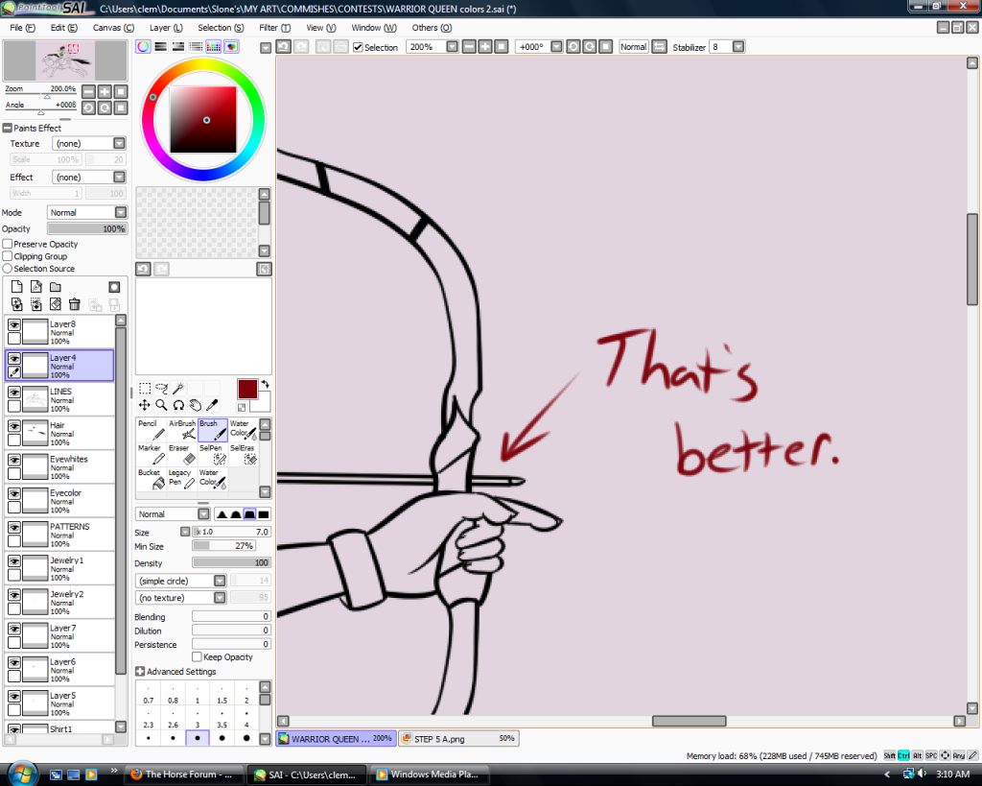982x786 pixels.
Task: Select the Selection Source radio button
Action: tap(8, 269)
